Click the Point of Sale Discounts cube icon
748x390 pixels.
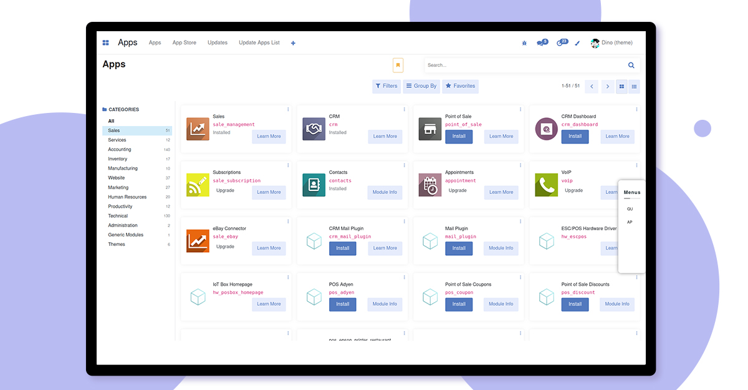click(x=547, y=297)
